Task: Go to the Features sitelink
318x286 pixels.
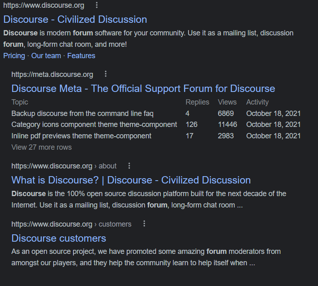Action: [81, 56]
